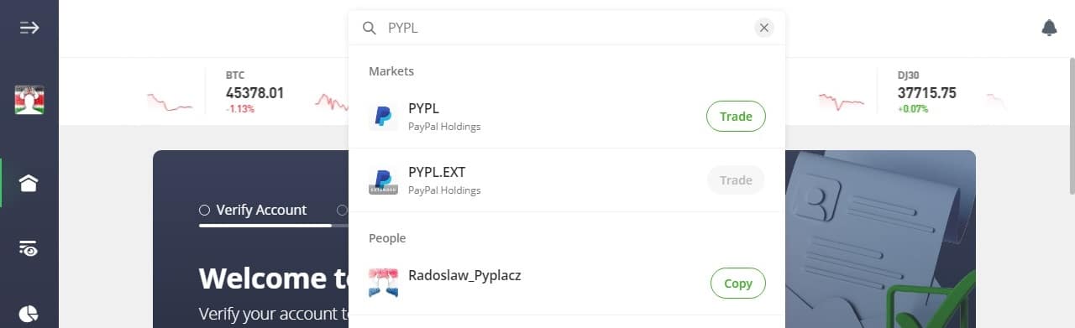The image size is (1075, 328).
Task: Click the PayPal logo beside PYPL
Action: click(x=383, y=117)
